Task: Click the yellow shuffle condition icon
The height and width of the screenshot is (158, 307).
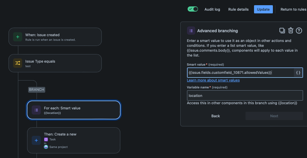Action: [18, 63]
